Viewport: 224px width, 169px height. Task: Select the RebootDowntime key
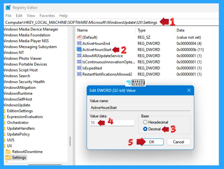coord(27,152)
